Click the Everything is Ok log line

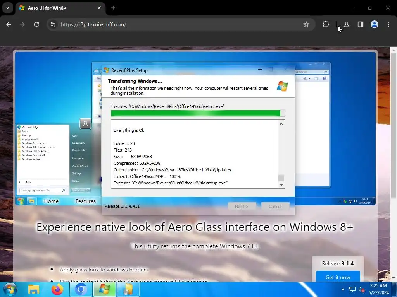(x=129, y=130)
